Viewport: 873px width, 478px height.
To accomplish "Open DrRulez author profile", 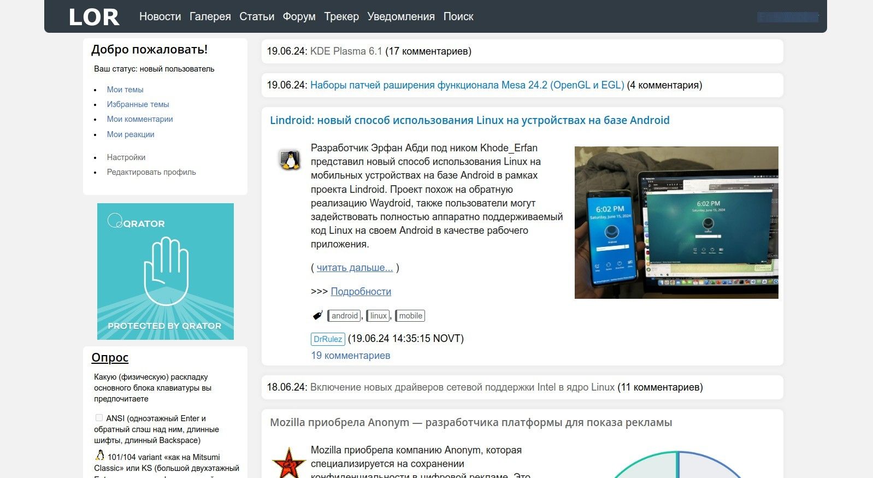I will click(328, 339).
